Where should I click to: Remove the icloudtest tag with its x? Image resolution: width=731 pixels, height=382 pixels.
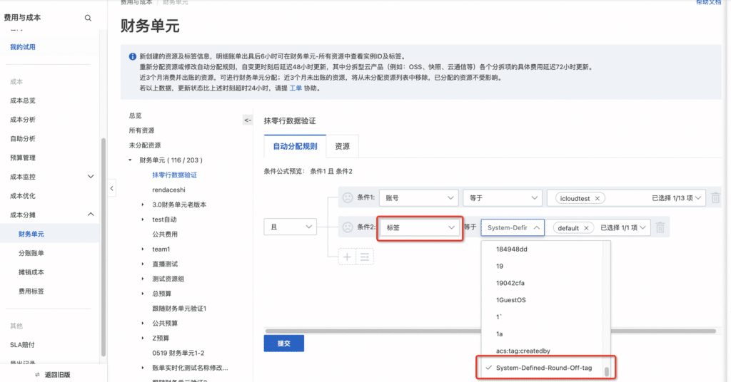point(598,199)
